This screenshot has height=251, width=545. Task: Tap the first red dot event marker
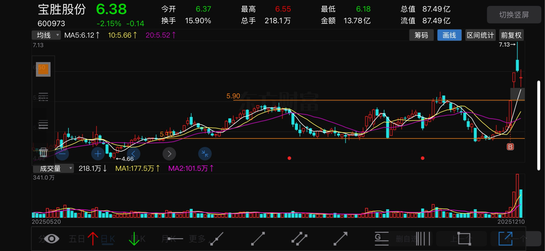click(289, 158)
